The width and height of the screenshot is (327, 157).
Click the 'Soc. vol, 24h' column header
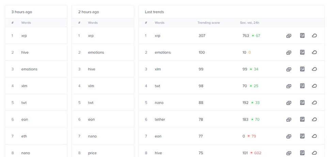(x=250, y=23)
